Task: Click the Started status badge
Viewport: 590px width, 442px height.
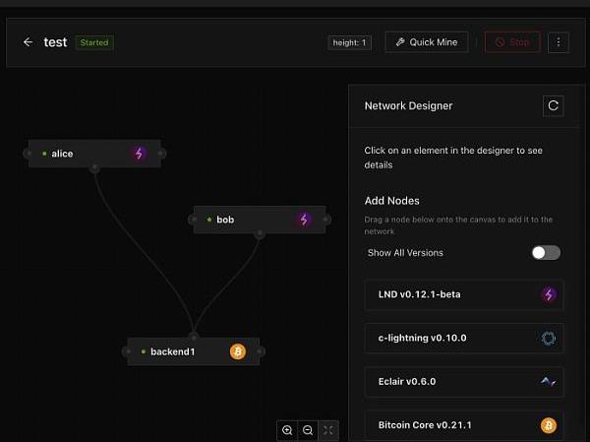Action: tap(95, 42)
